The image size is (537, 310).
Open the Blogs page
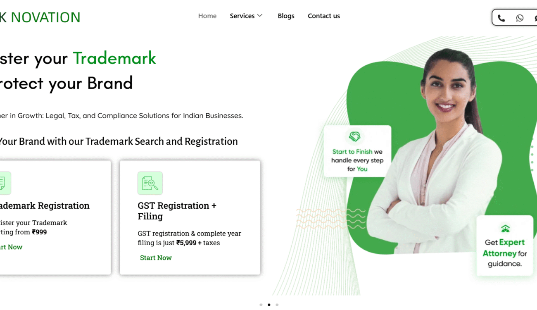286,16
